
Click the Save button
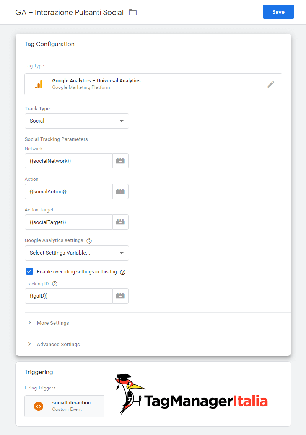coord(278,12)
